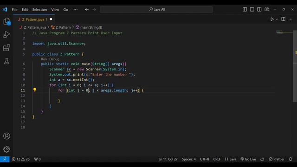Open the File menu
Image resolution: width=297 pixels, height=167 pixels.
click(x=14, y=10)
